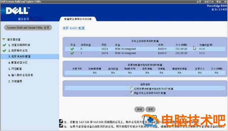The height and width of the screenshot is (131, 228).
Task: Click the green checkmark for virtual disk 1
Action: tap(72, 53)
